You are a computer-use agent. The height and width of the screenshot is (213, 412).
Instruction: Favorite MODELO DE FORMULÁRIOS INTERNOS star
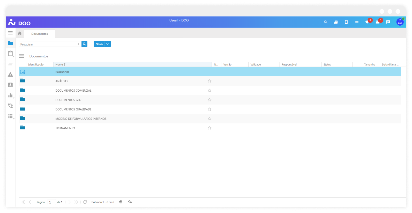tap(210, 119)
